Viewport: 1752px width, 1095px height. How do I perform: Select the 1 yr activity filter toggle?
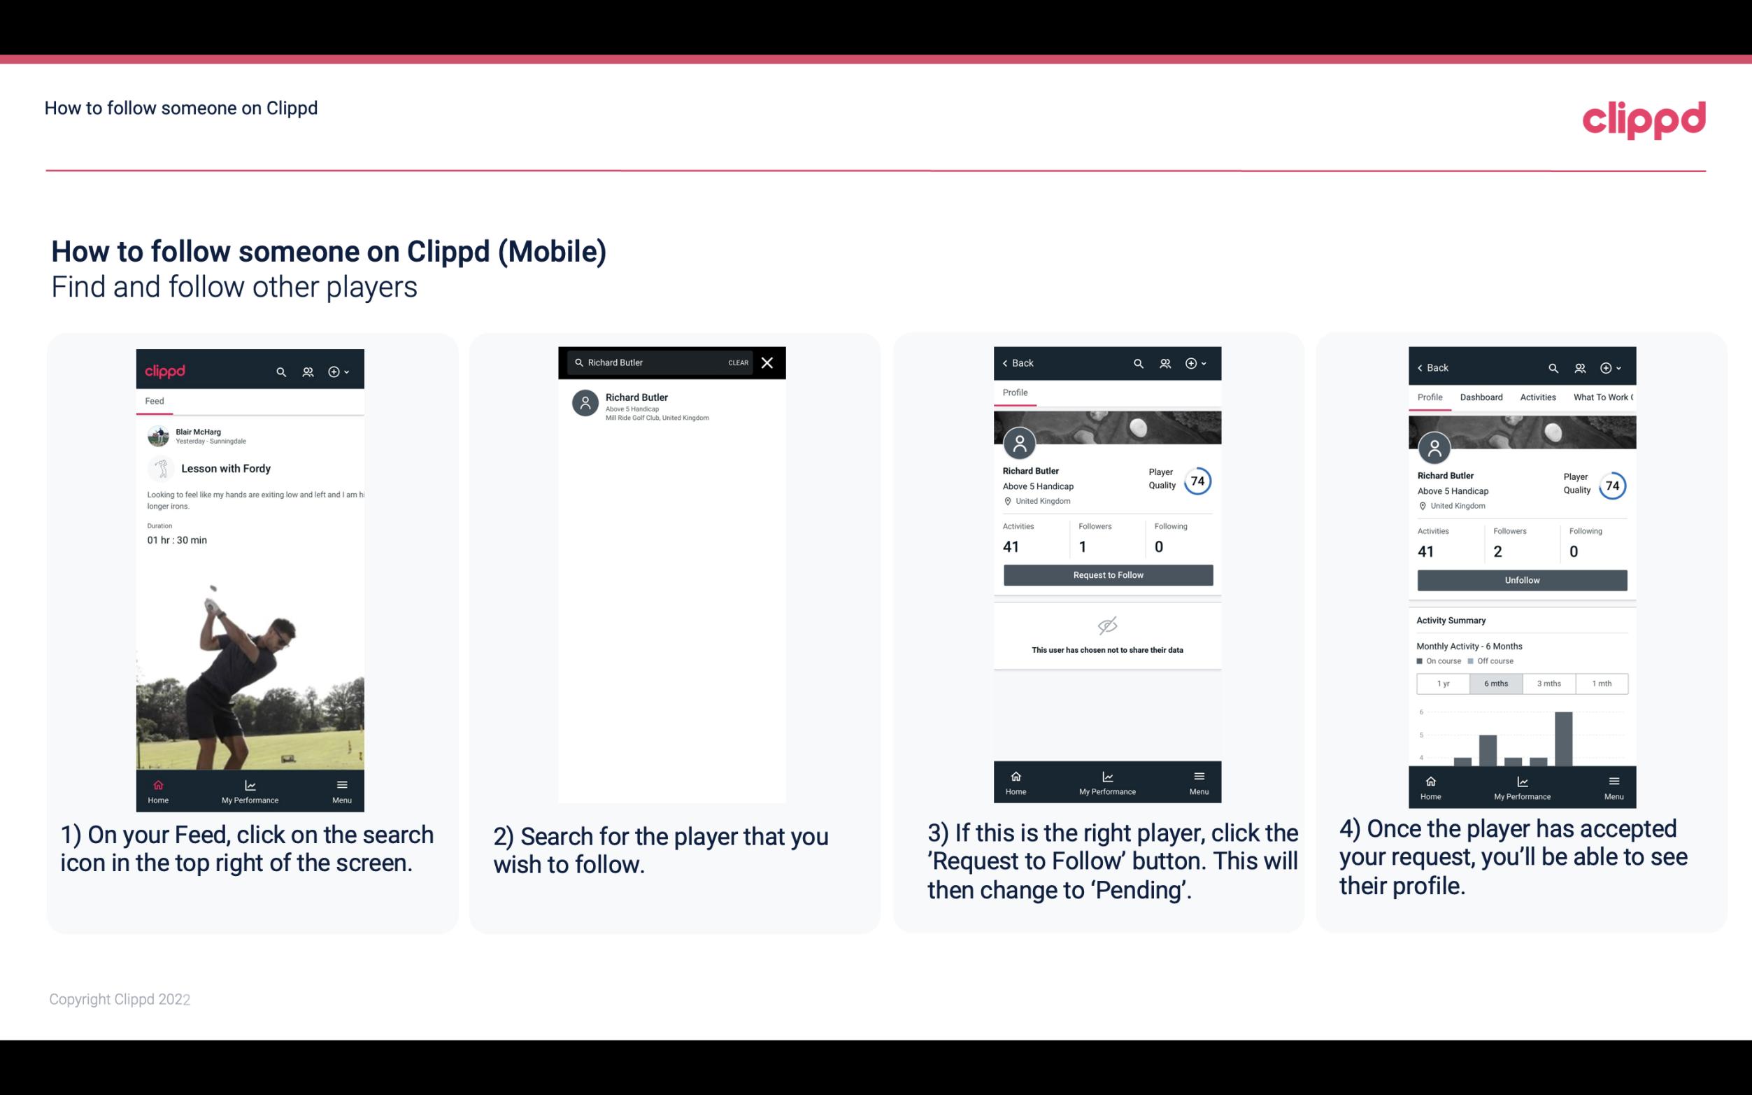(1442, 684)
